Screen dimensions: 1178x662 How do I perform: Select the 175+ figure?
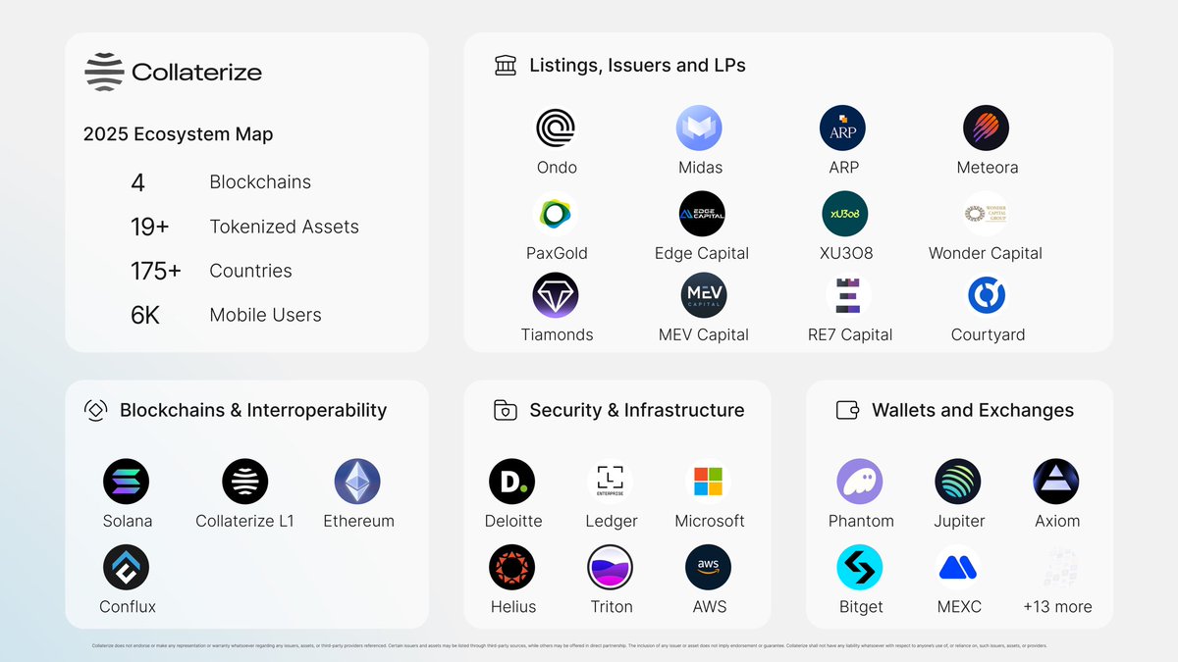(155, 271)
